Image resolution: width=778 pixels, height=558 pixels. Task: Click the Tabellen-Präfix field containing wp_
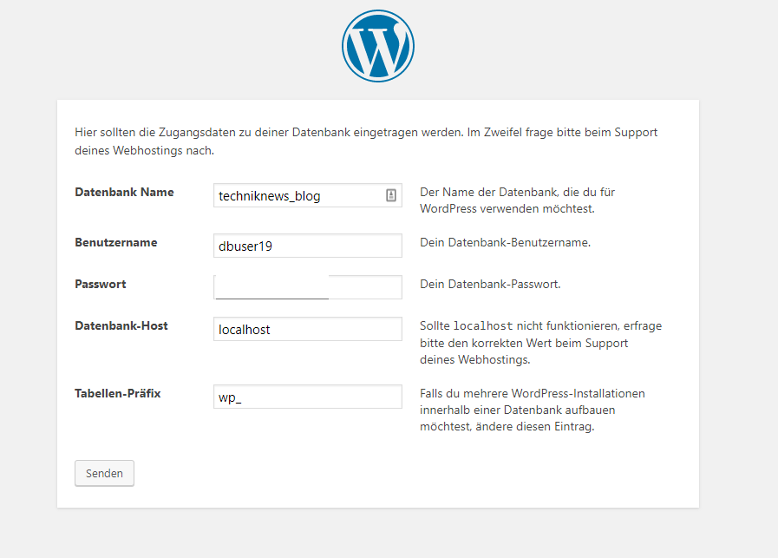click(x=308, y=397)
